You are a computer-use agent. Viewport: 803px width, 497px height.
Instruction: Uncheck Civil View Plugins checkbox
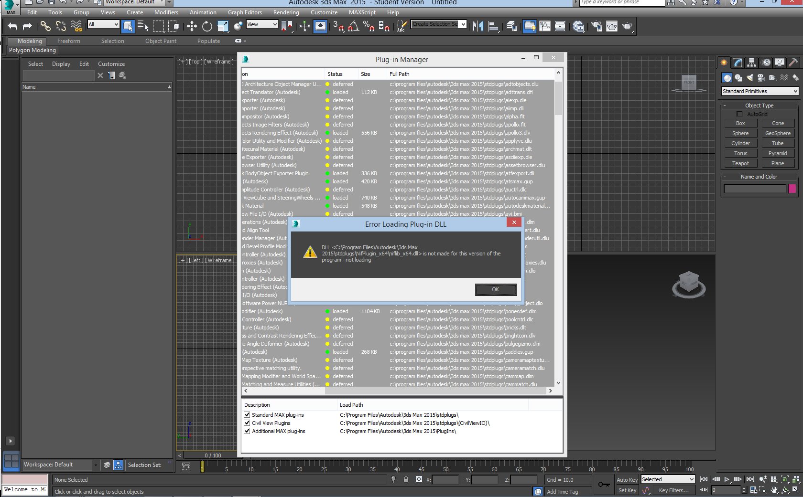(x=247, y=423)
